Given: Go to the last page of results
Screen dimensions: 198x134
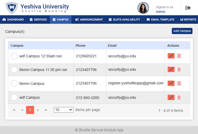Looking at the screenshot, I should pos(46,110).
